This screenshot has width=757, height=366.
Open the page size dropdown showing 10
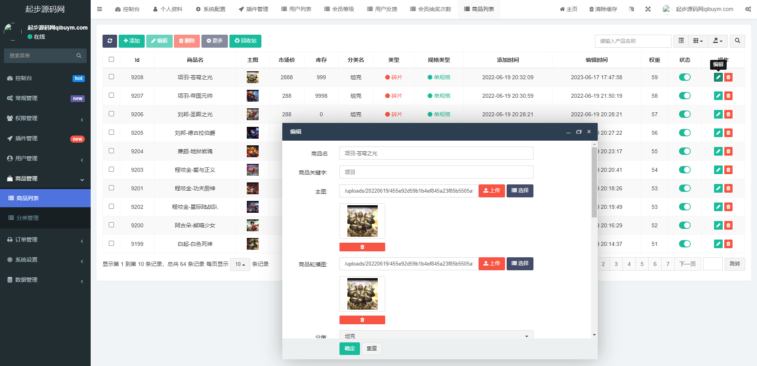tap(240, 264)
